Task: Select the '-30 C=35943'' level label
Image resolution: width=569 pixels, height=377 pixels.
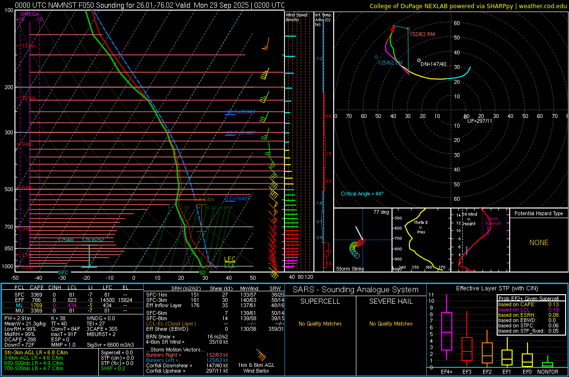Action: (241, 112)
